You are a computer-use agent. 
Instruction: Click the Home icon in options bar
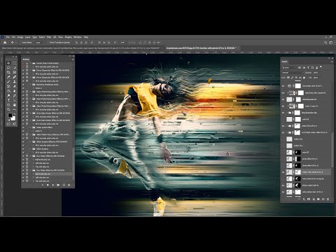point(5,43)
